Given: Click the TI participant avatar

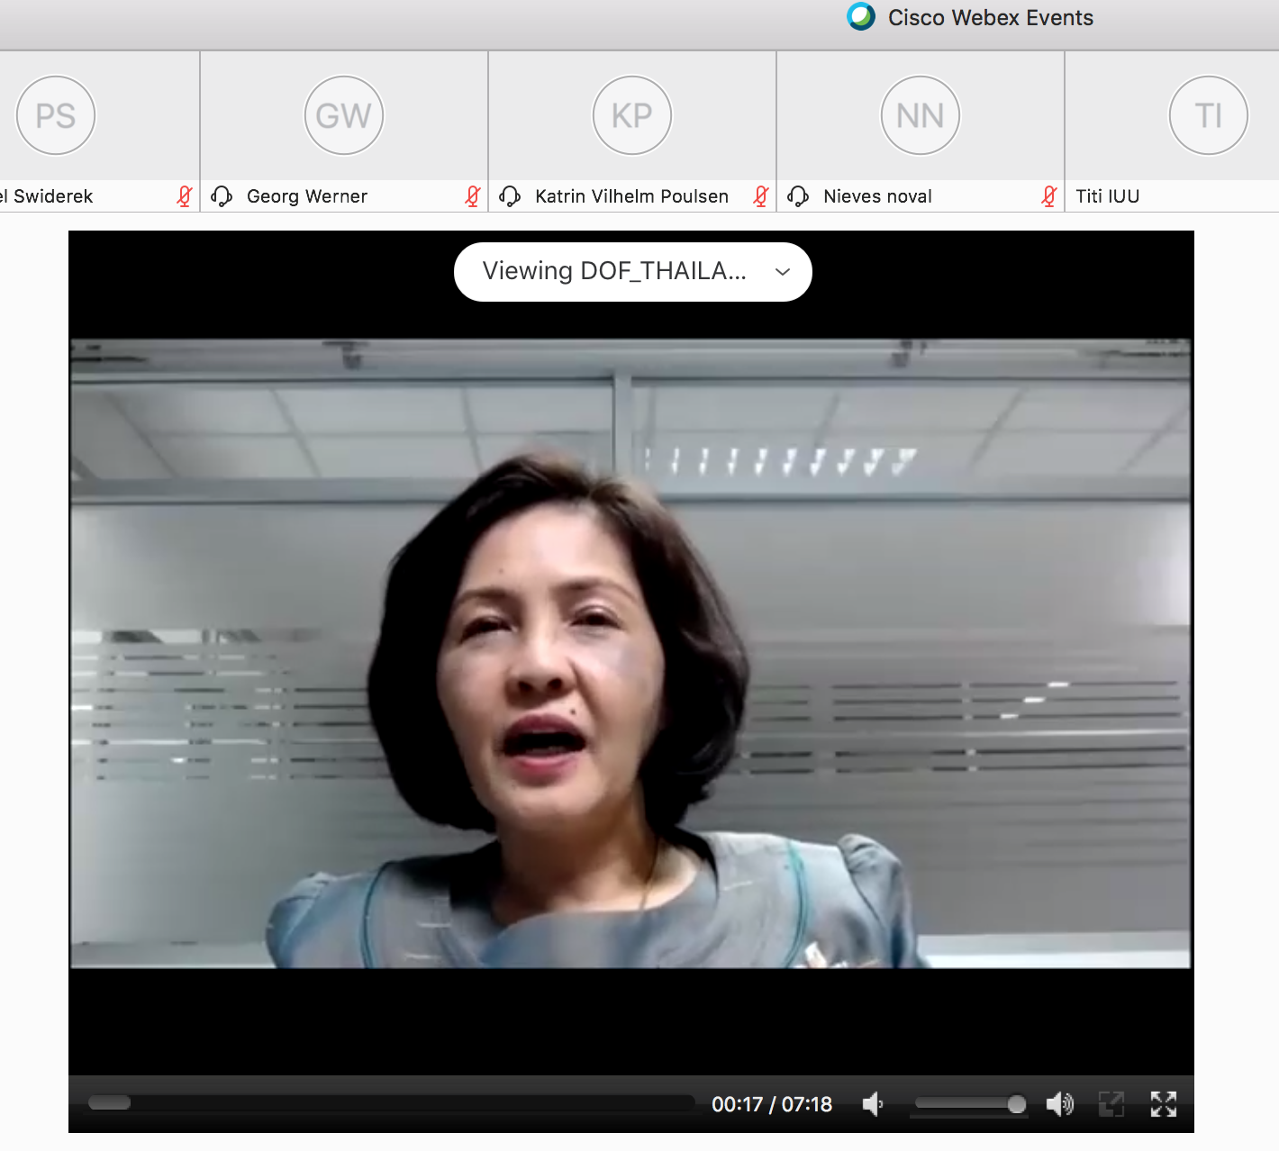Looking at the screenshot, I should (x=1209, y=115).
